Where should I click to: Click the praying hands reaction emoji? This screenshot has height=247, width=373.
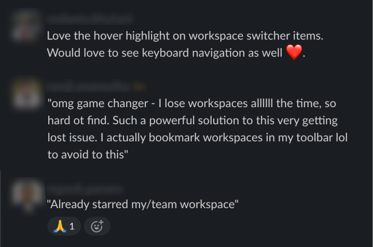pyautogui.click(x=60, y=226)
